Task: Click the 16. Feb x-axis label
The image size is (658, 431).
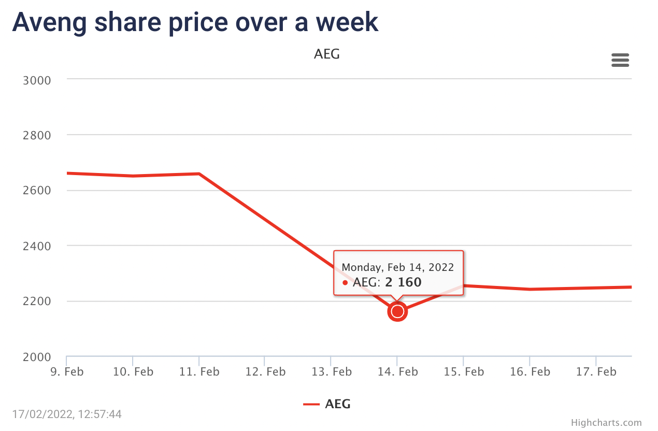Action: pos(530,371)
